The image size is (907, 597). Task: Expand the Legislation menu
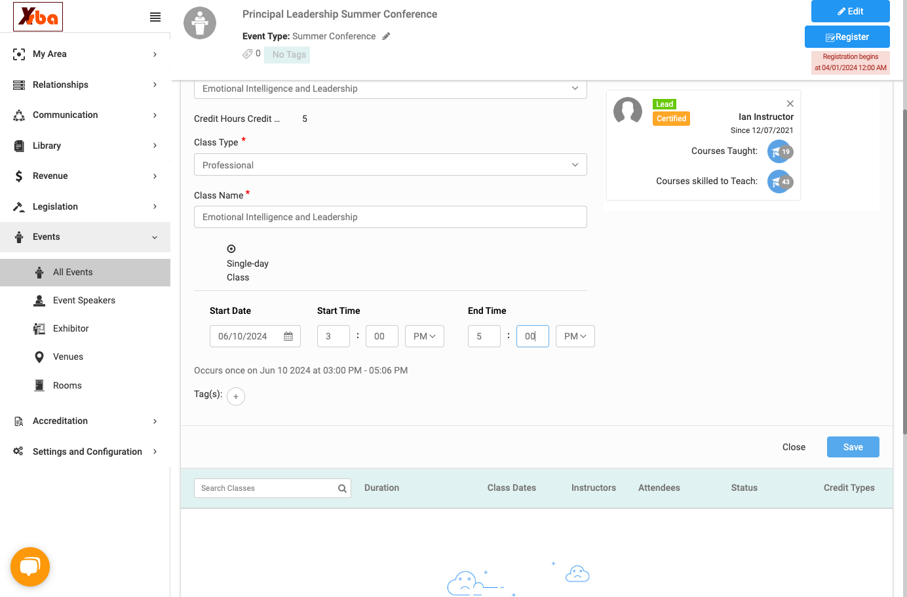coord(85,206)
